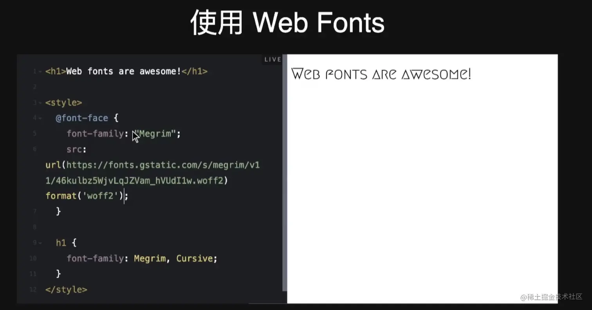Viewport: 592px width, 310px height.
Task: Click the font-family property on line 5
Action: (95, 134)
